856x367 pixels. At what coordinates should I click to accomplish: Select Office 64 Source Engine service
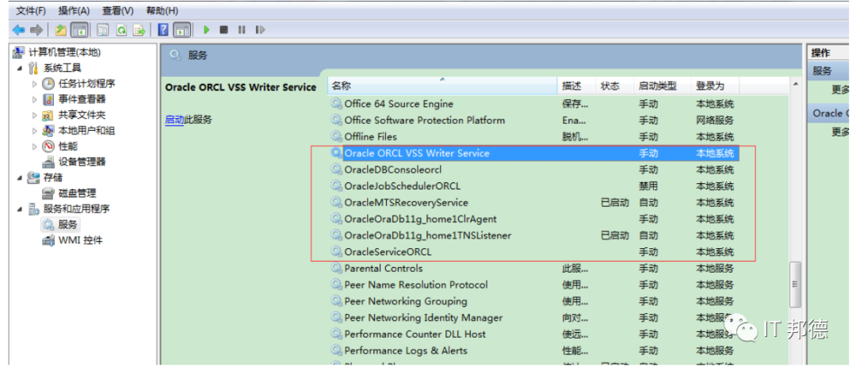(534, 104)
